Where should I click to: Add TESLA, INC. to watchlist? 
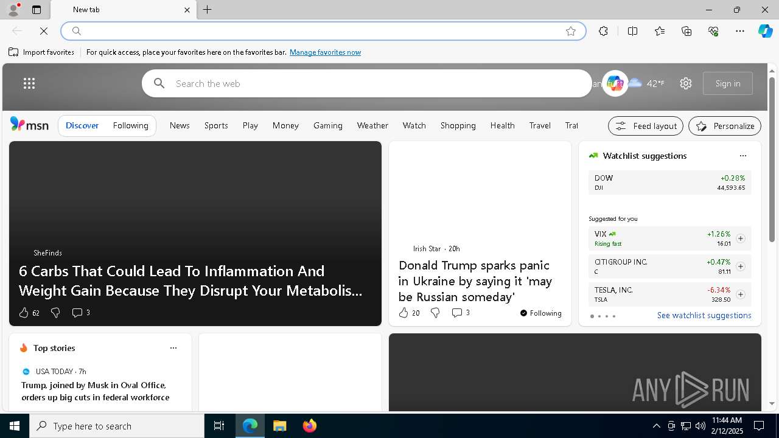point(741,294)
